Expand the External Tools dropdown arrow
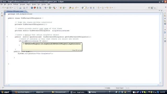Viewport: 167px width, 94px height. click(56, 8)
